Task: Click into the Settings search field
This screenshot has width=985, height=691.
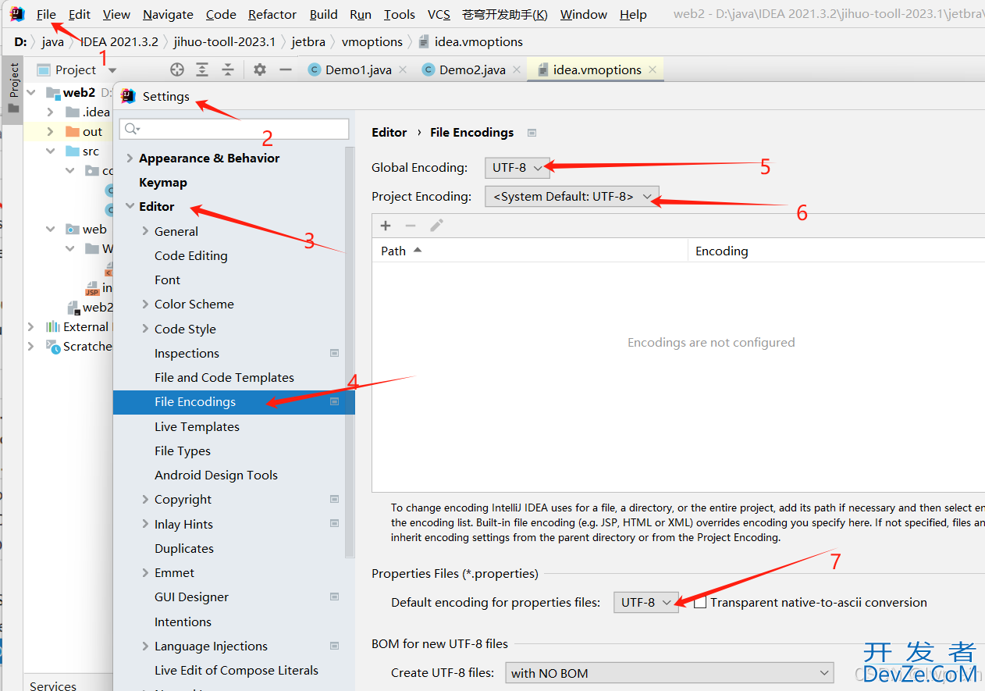Action: tap(234, 129)
